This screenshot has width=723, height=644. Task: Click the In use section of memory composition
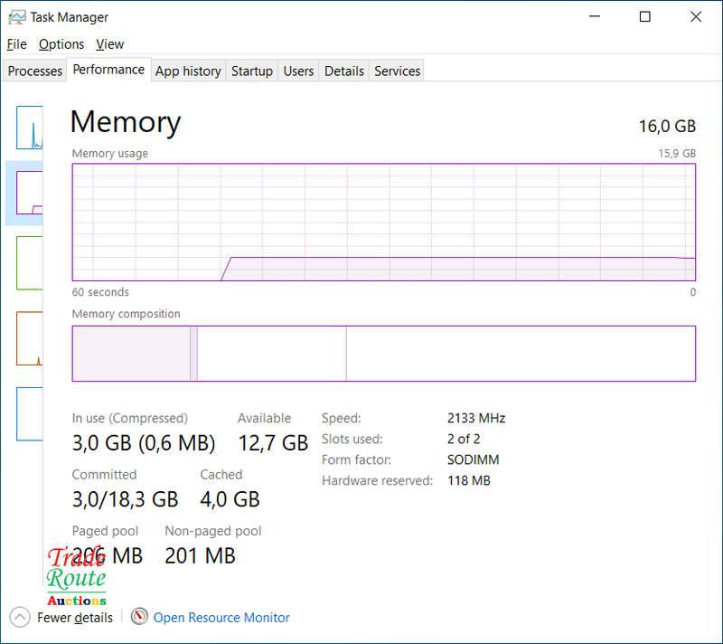pos(131,354)
